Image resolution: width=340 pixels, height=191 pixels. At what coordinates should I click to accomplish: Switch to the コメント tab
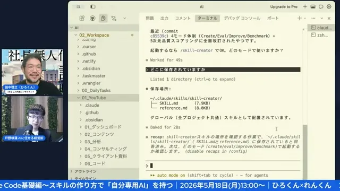coord(183,18)
